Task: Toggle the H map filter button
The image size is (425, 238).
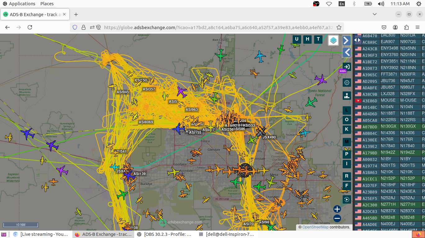Action: tap(307, 39)
